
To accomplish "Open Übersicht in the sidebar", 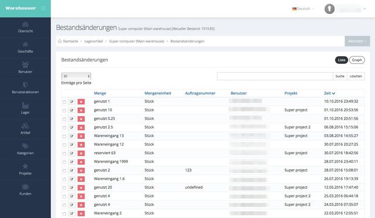I will [25, 27].
